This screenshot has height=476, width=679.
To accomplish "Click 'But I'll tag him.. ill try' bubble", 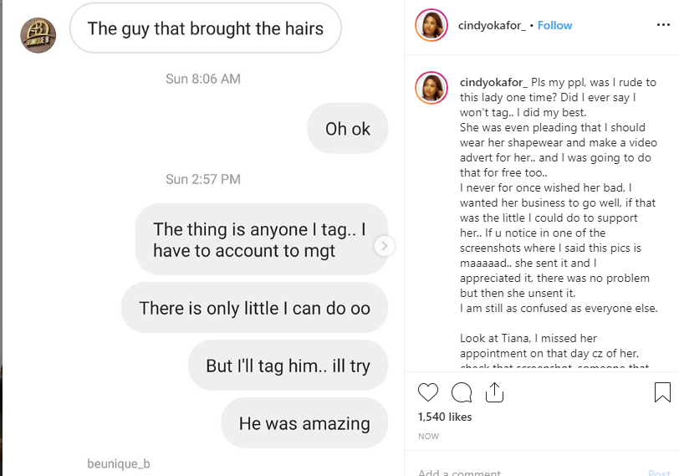I will click(288, 366).
